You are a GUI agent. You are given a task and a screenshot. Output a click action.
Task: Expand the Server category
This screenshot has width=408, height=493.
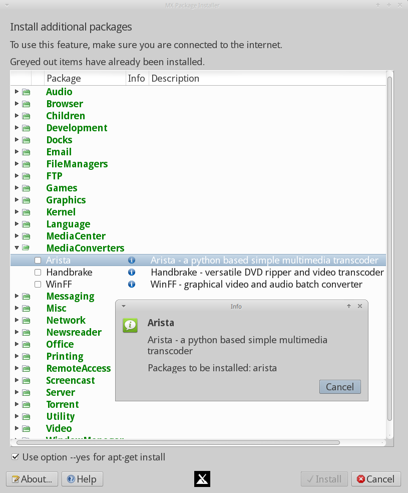coord(17,392)
